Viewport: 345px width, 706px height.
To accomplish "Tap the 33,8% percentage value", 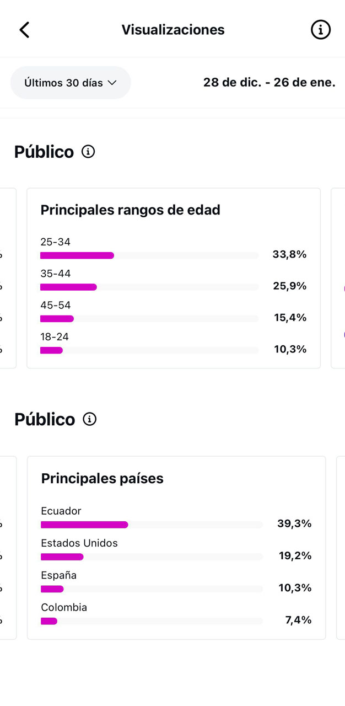I will [x=289, y=254].
